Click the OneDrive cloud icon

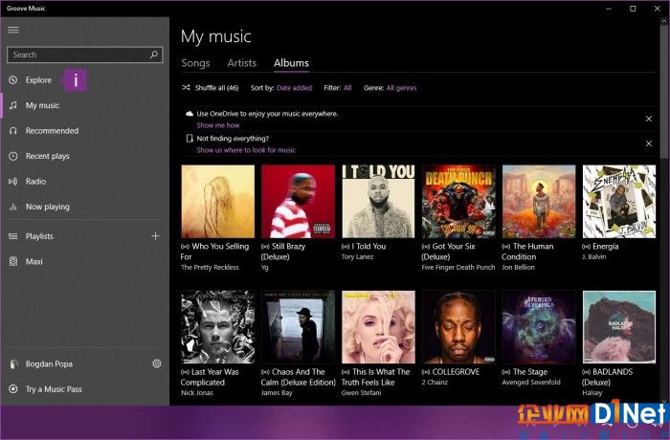[x=190, y=114]
